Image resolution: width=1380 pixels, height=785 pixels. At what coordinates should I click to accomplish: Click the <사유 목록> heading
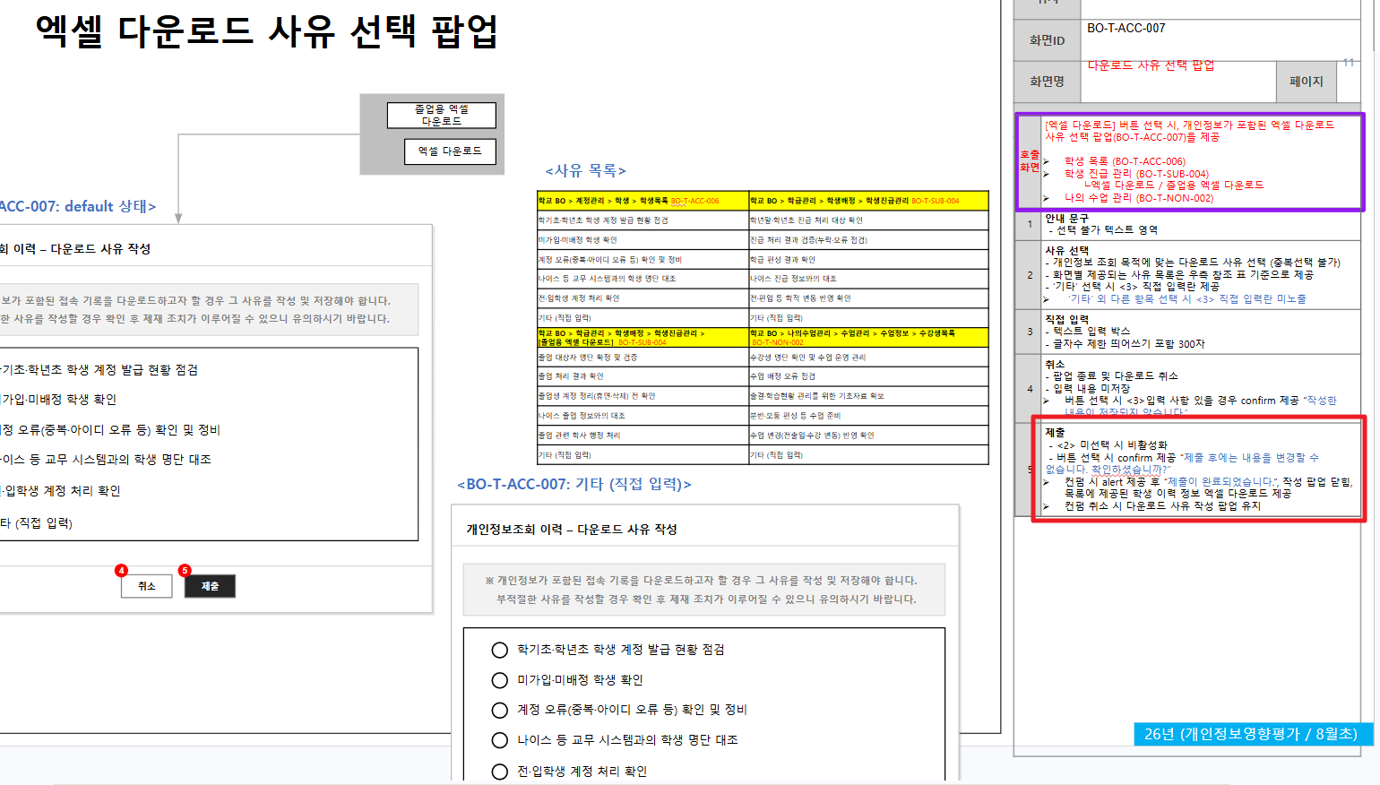click(585, 170)
